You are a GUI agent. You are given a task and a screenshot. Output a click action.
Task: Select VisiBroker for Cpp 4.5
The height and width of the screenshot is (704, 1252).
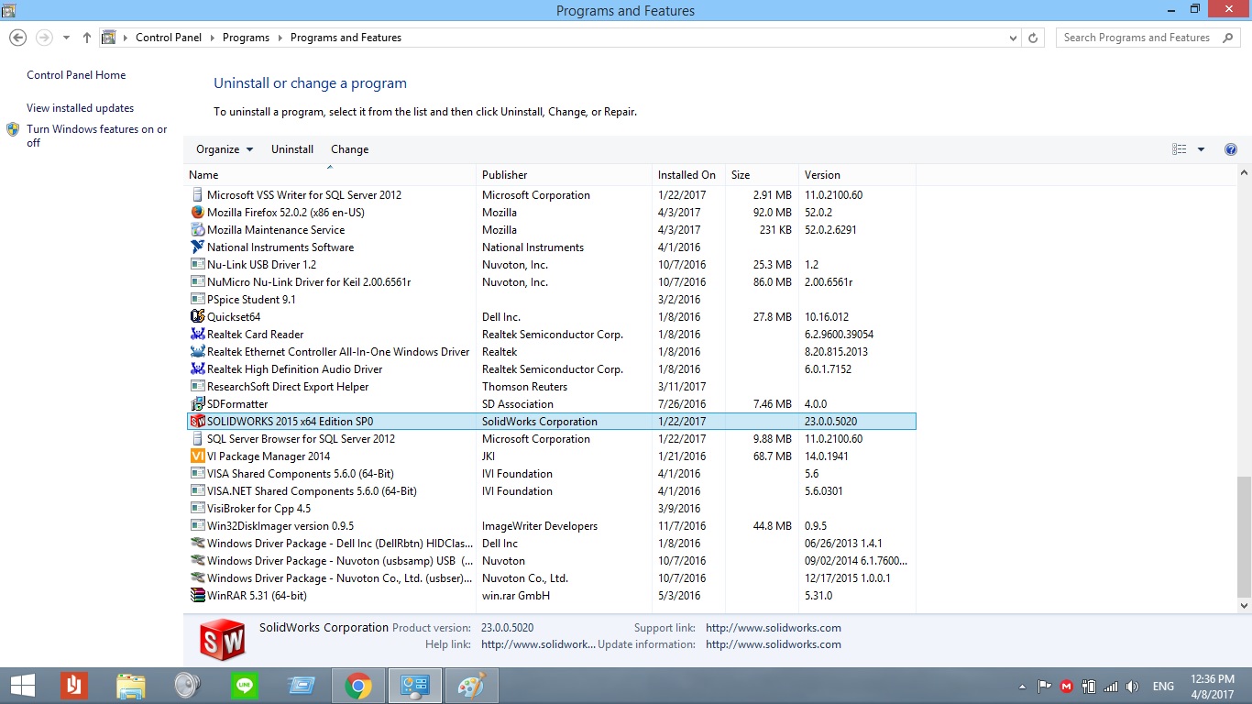tap(550, 509)
